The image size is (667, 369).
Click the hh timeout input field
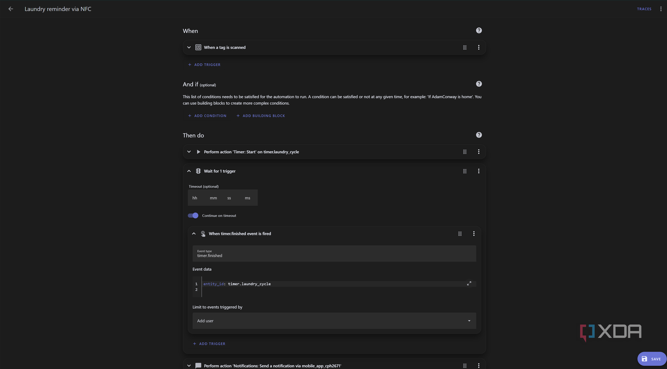coord(195,198)
